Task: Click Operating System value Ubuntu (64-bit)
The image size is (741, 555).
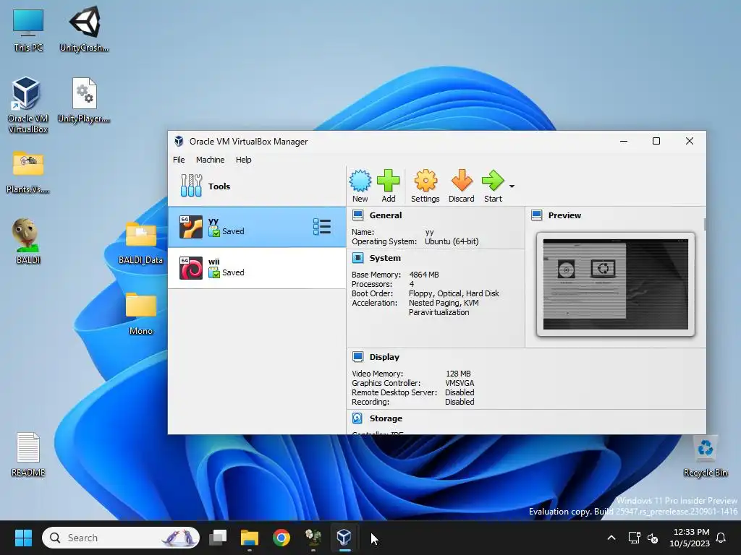Action: click(452, 241)
